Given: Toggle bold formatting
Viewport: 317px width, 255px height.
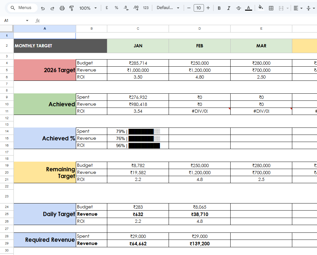Looking at the screenshot, I should 219,8.
